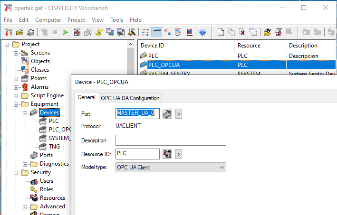The width and height of the screenshot is (337, 215).
Task: Expand the Script Engine node
Action: pos(16,96)
